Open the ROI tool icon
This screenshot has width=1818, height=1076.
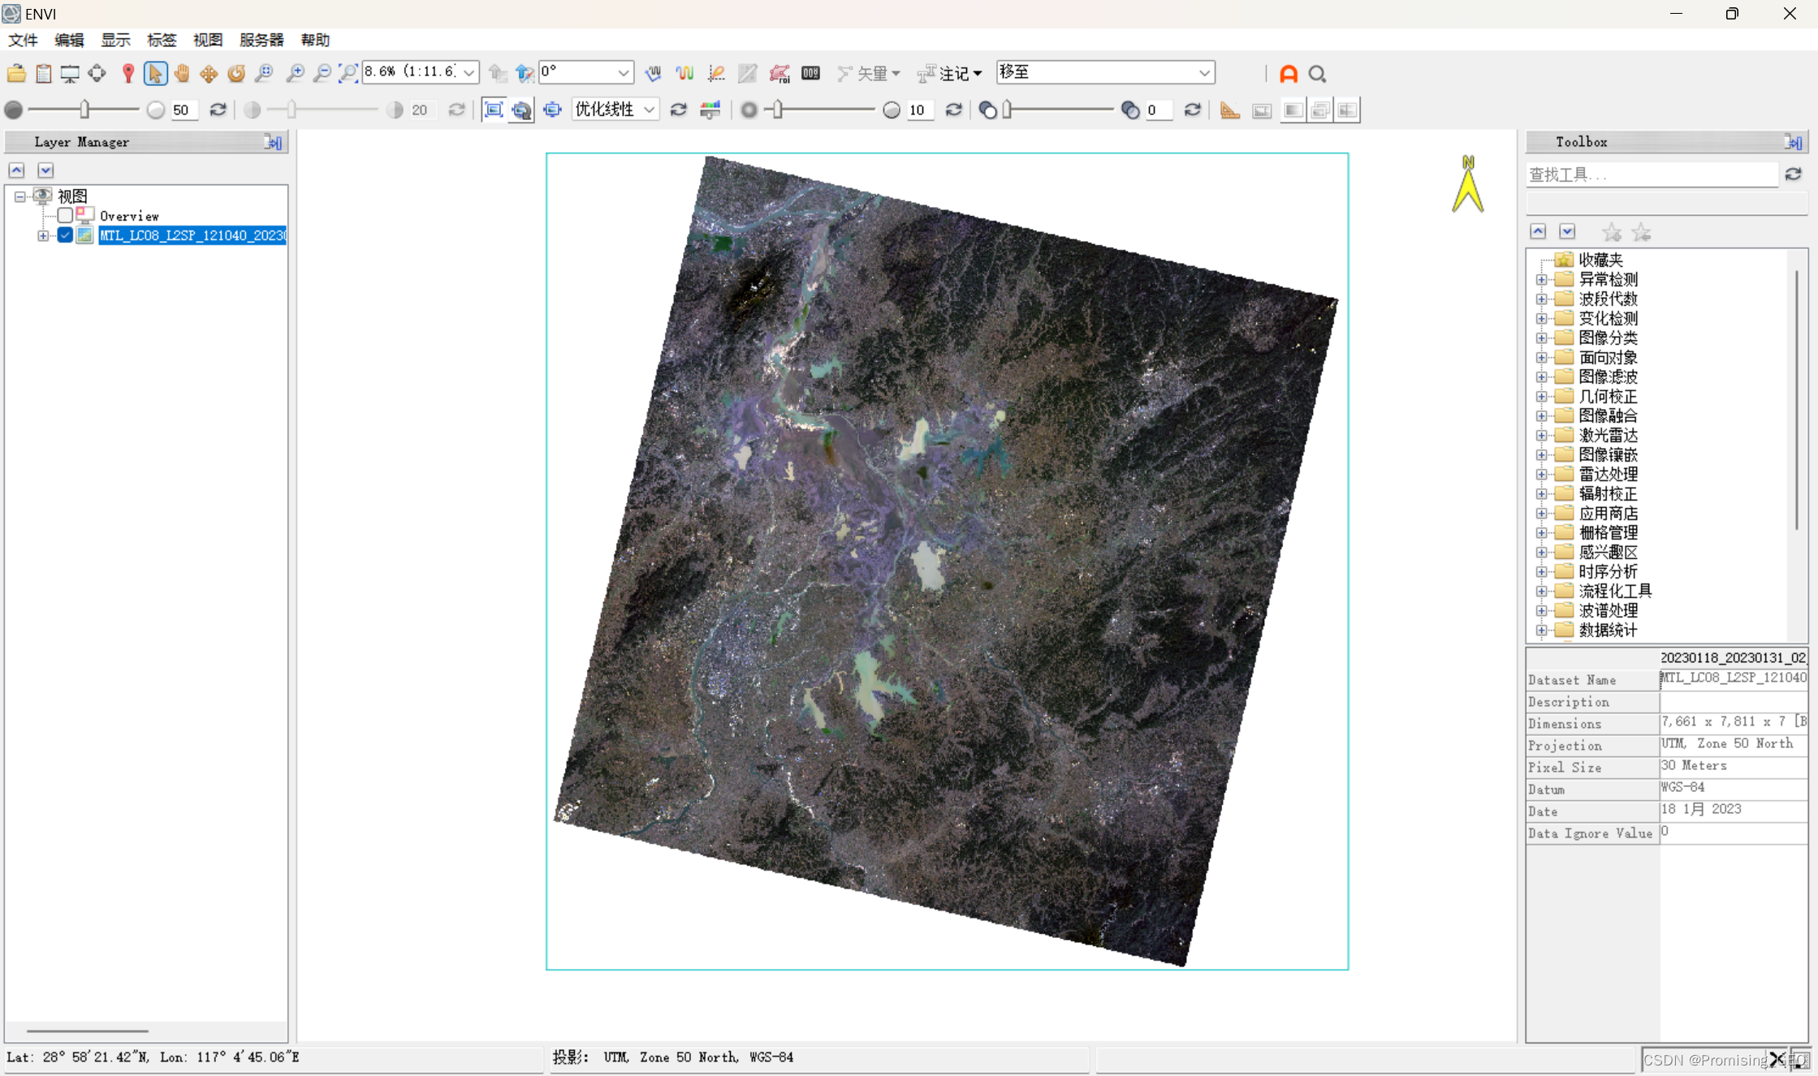tap(779, 74)
